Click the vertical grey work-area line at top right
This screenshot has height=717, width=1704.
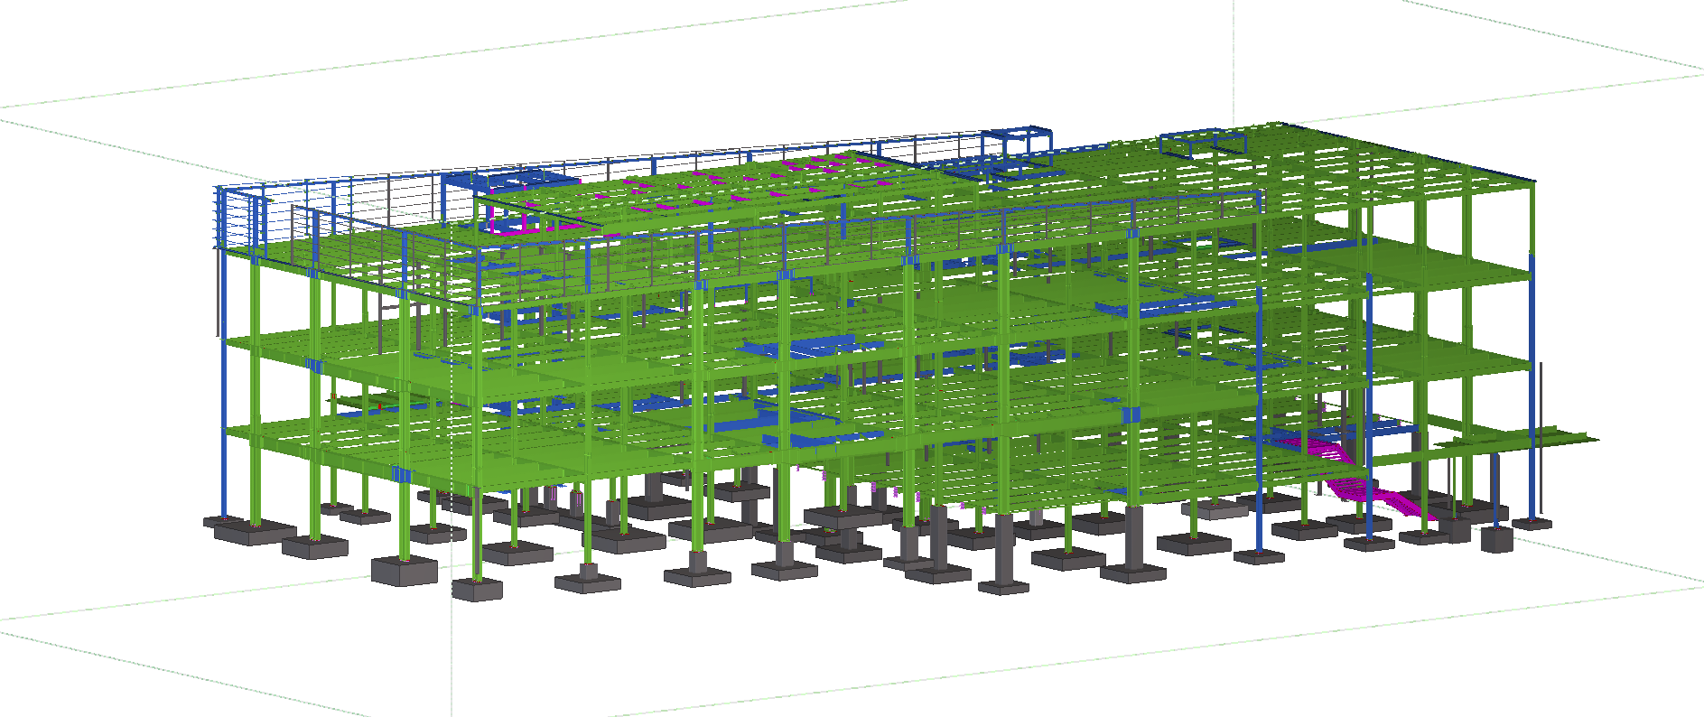(x=1234, y=54)
